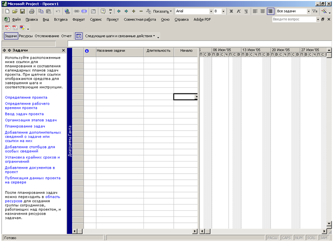The width and height of the screenshot is (335, 243).
Task: Open Project help question-mark icon
Action: pos(103,11)
